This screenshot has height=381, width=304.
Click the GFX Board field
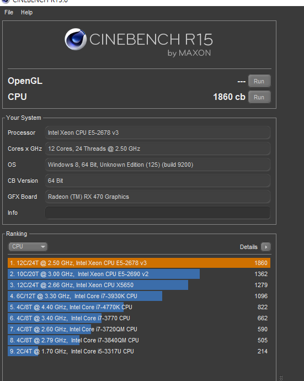(158, 197)
